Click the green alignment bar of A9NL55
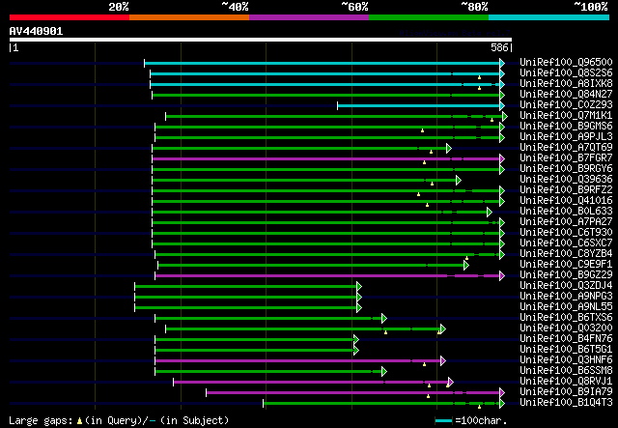This screenshot has height=428, width=618. (x=245, y=307)
